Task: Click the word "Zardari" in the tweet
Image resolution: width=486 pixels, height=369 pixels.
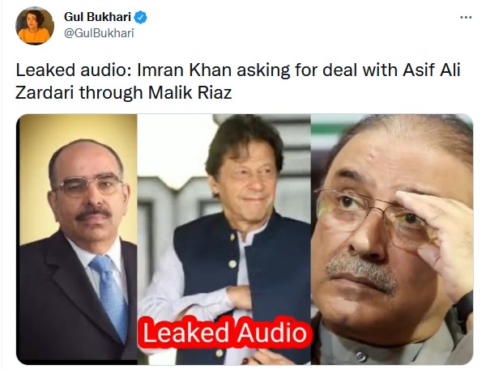Action: pyautogui.click(x=45, y=92)
